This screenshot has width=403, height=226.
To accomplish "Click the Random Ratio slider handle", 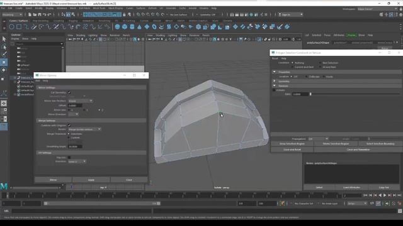I will point(310,94).
